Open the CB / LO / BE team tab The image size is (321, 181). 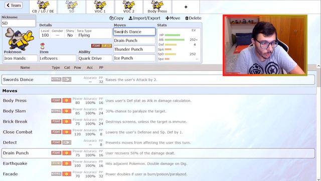[x=43, y=7]
